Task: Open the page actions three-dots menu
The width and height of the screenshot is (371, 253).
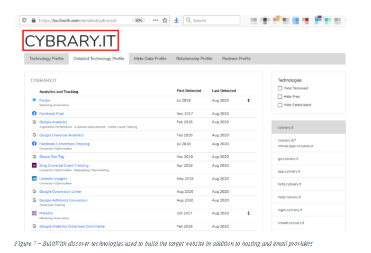Action: point(156,20)
